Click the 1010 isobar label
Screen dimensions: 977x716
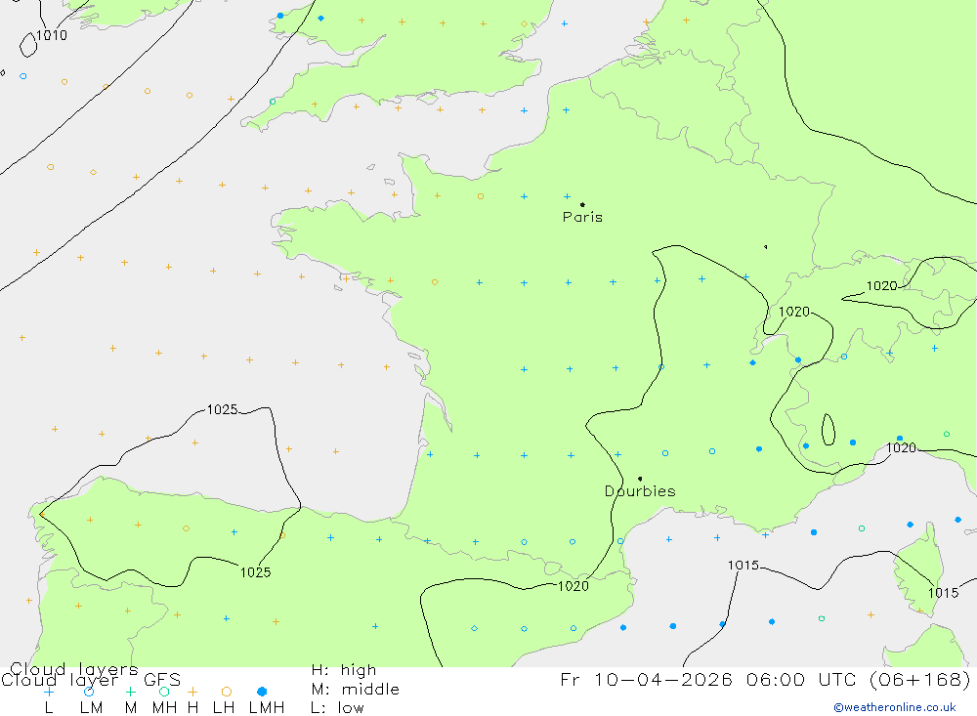(x=52, y=35)
